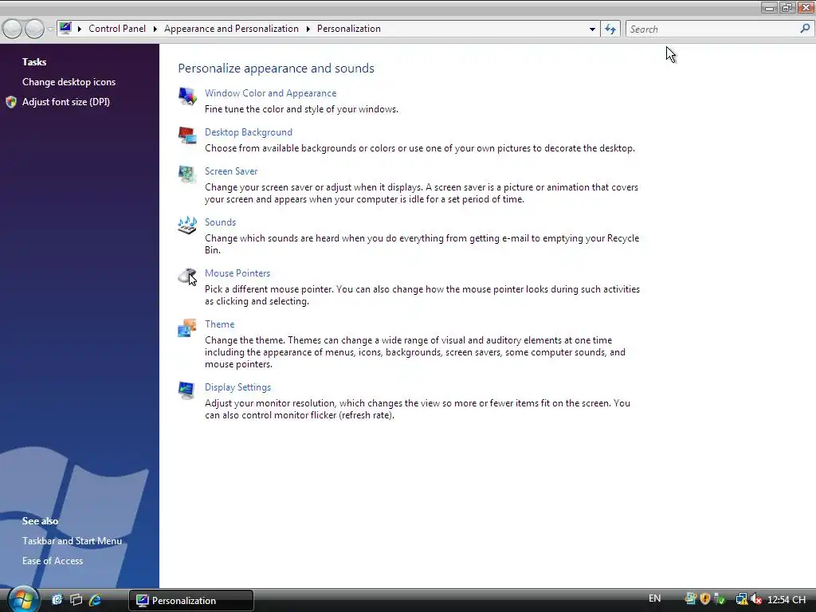Open Window Color and Appearance icon
Image resolution: width=816 pixels, height=612 pixels.
187,96
